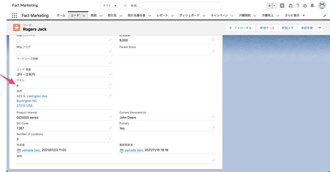Expand the レポート tab chevron

coord(172,15)
